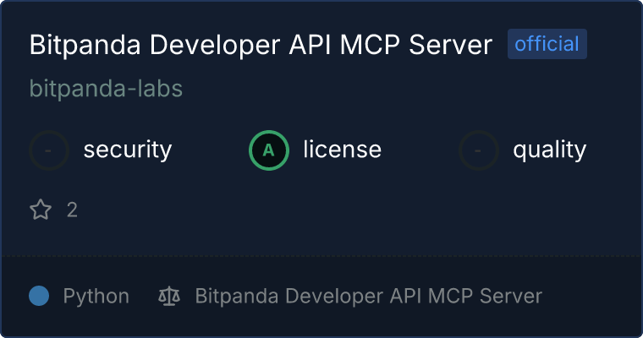The image size is (643, 338).
Task: Click the footer license name text
Action: coord(368,296)
